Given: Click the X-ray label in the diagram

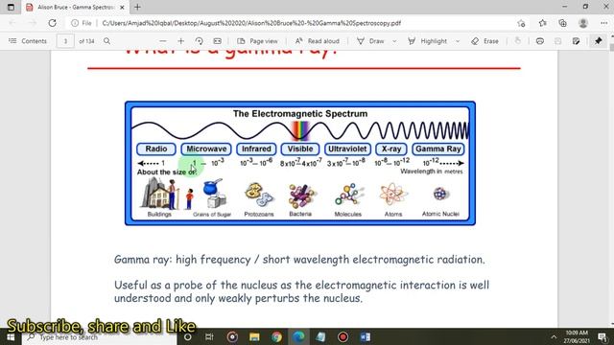Looking at the screenshot, I should [391, 149].
